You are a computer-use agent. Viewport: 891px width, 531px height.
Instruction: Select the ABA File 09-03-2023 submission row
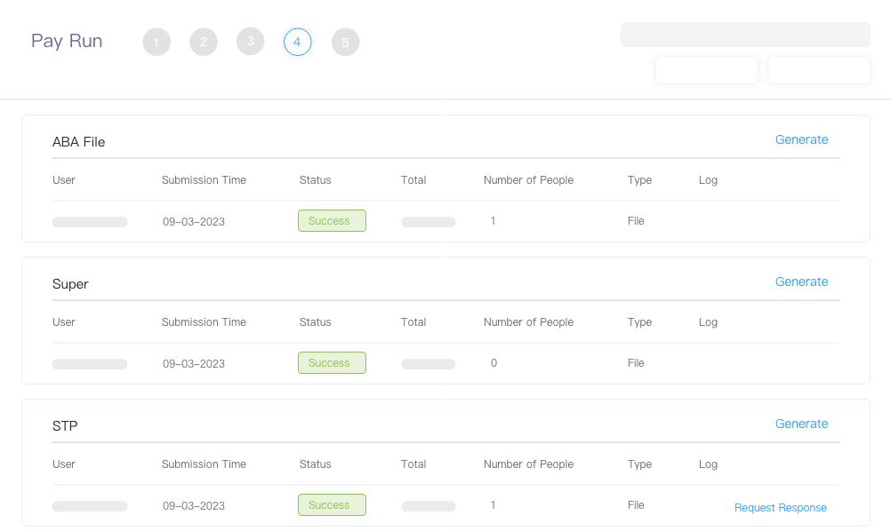[x=445, y=221]
